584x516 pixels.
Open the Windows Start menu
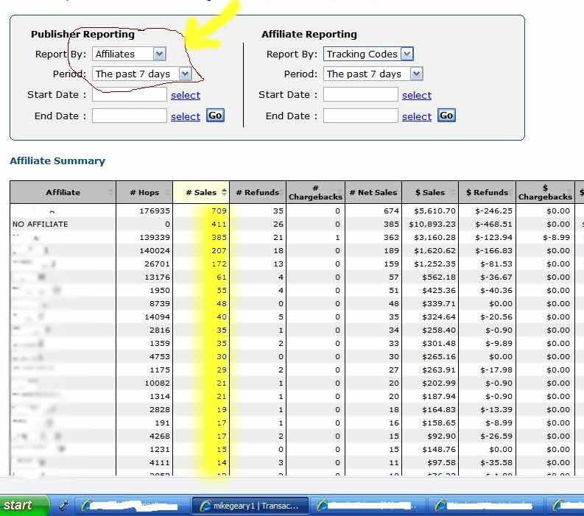click(24, 505)
